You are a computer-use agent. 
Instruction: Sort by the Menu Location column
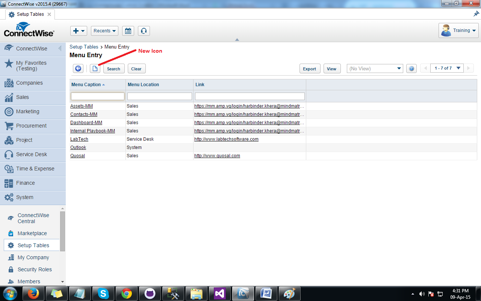pyautogui.click(x=160, y=85)
